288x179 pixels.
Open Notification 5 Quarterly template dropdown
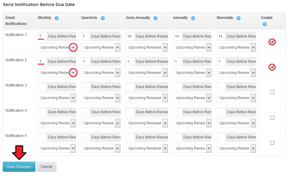[x=101, y=148]
